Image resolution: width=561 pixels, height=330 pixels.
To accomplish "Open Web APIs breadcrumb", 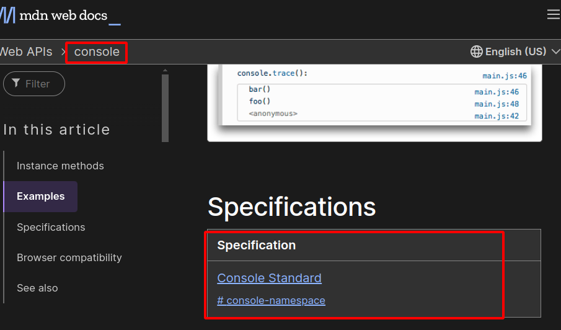I will point(26,52).
